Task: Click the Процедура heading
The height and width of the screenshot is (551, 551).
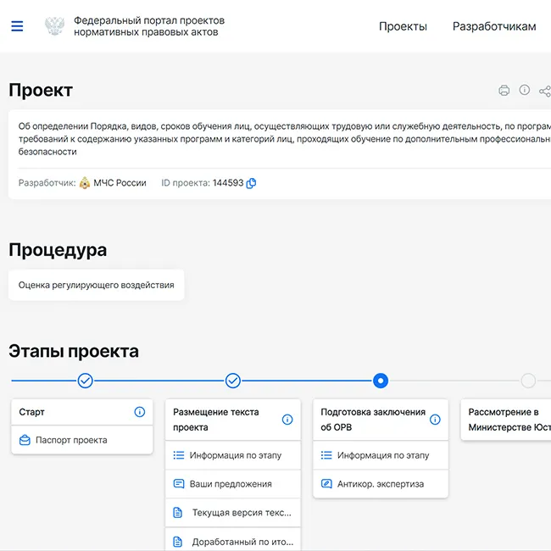Action: (x=58, y=250)
